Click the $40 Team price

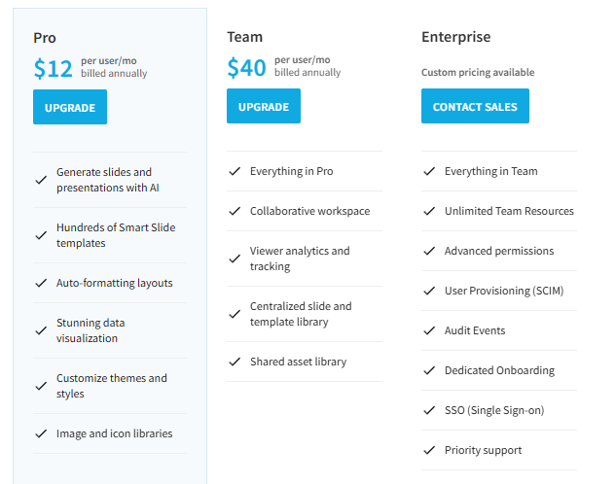click(247, 67)
